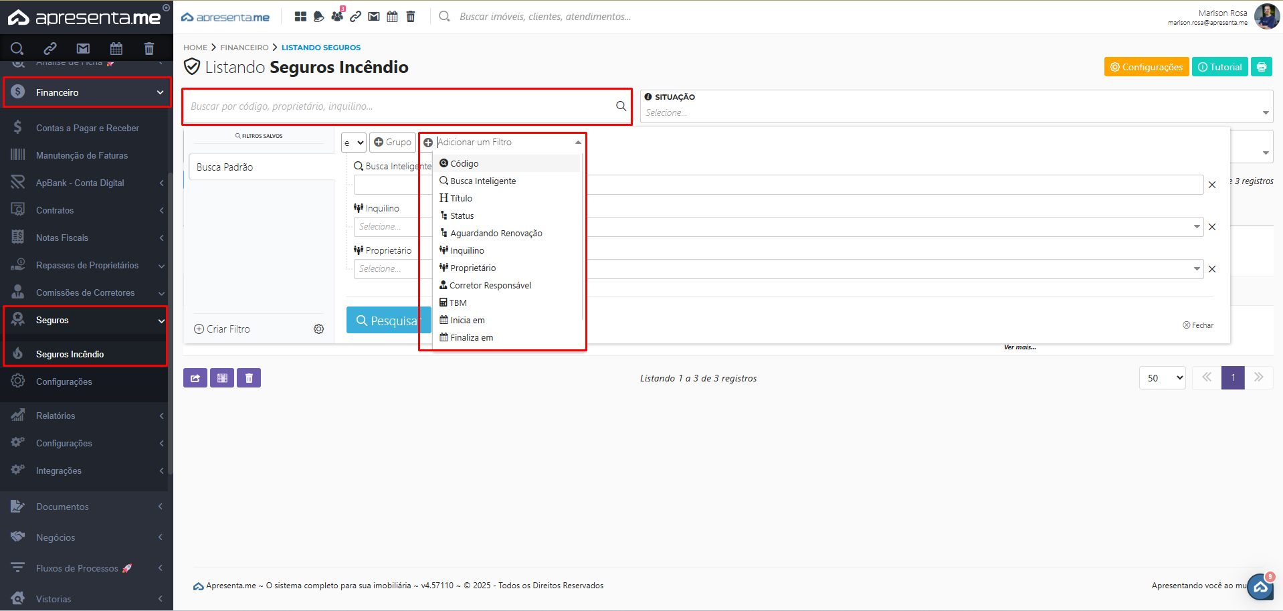Open the 'e' logical operator dropdown
The height and width of the screenshot is (611, 1283).
[353, 143]
